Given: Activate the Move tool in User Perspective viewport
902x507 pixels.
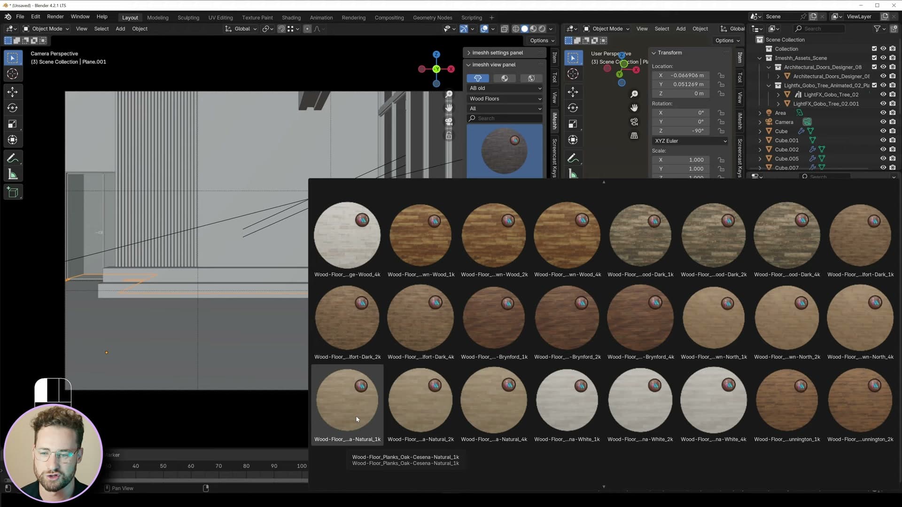Looking at the screenshot, I should click(x=573, y=92).
